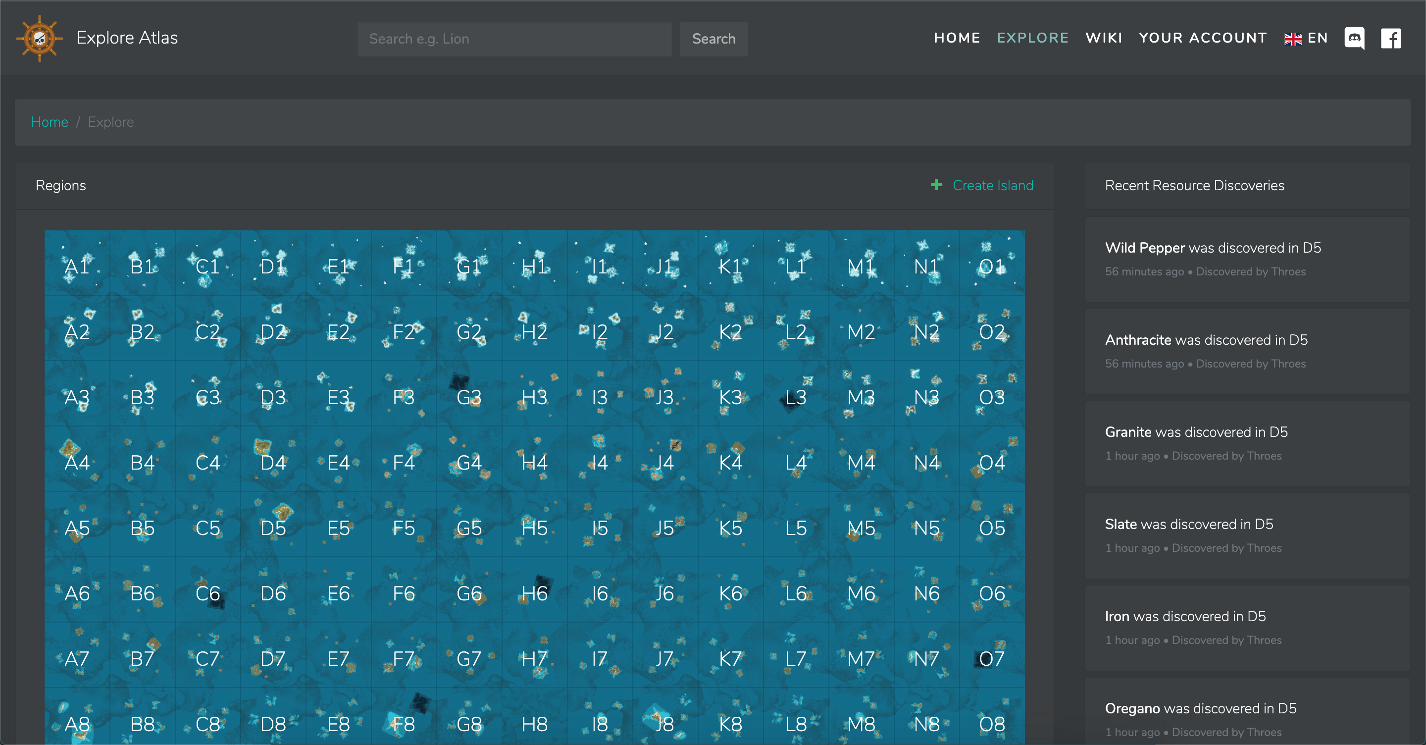Go to the HOME menu item
Image resolution: width=1426 pixels, height=745 pixels.
(957, 38)
